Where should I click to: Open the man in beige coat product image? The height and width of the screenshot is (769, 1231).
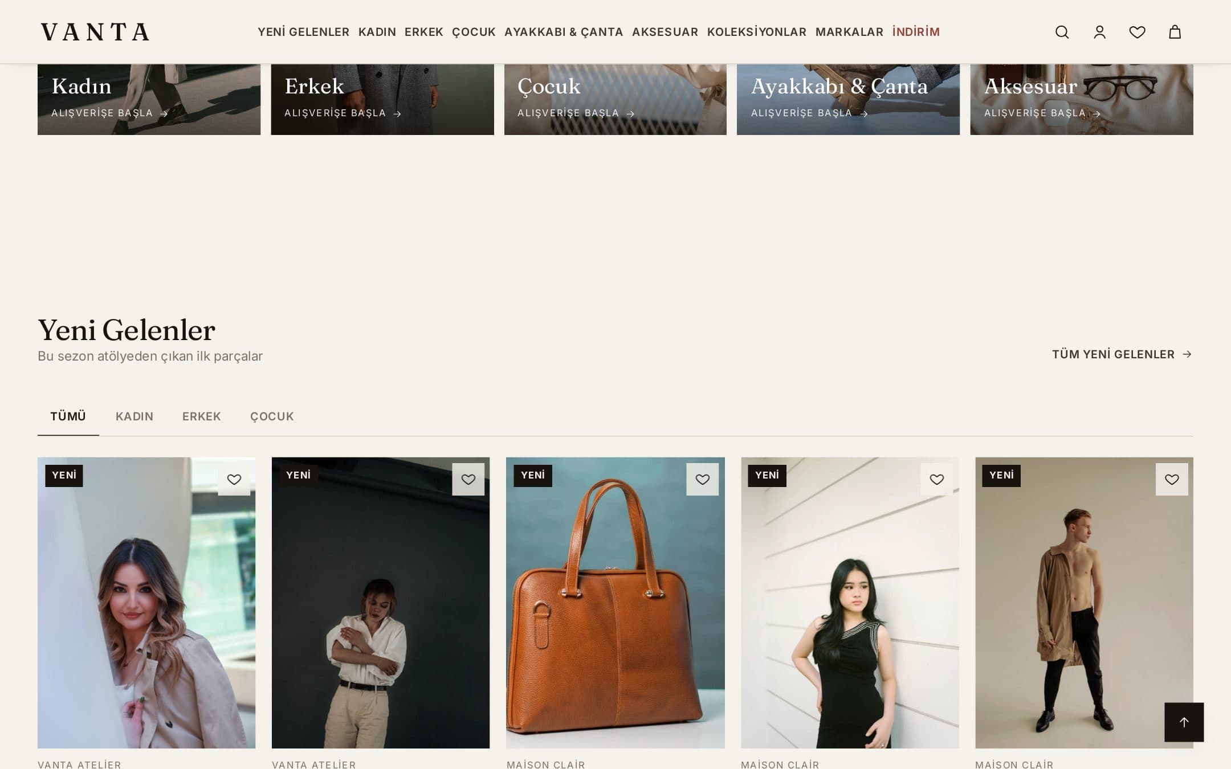pos(1084,603)
